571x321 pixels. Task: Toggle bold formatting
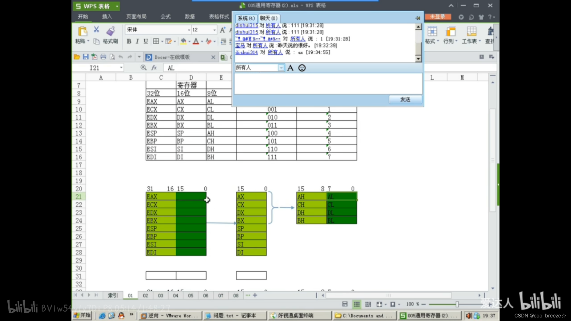pos(129,41)
